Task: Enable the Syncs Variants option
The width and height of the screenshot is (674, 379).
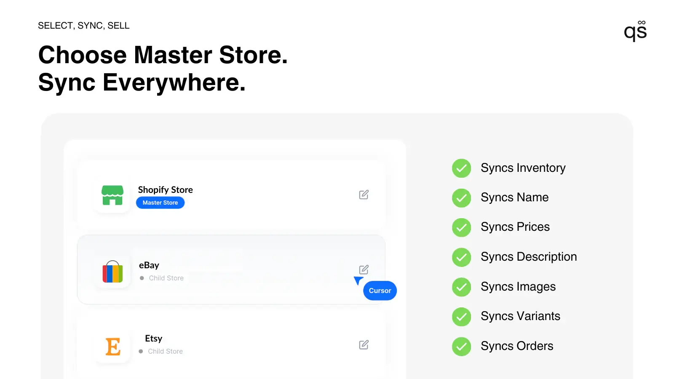Action: [461, 317]
